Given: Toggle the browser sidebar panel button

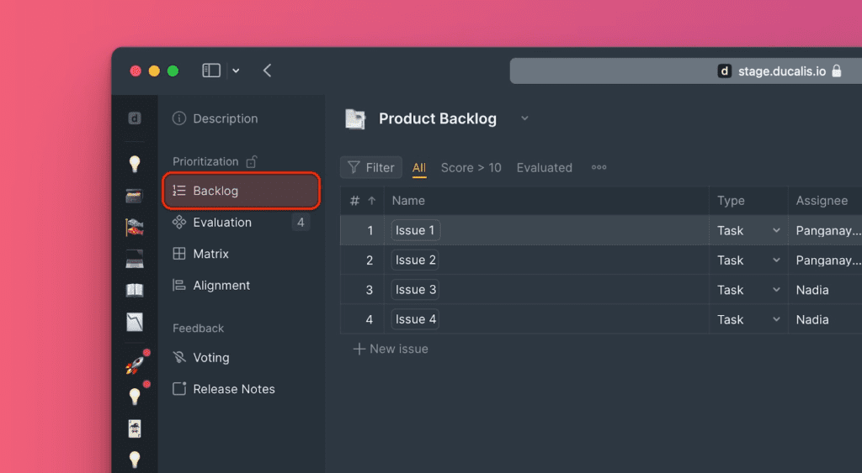Looking at the screenshot, I should tap(211, 71).
